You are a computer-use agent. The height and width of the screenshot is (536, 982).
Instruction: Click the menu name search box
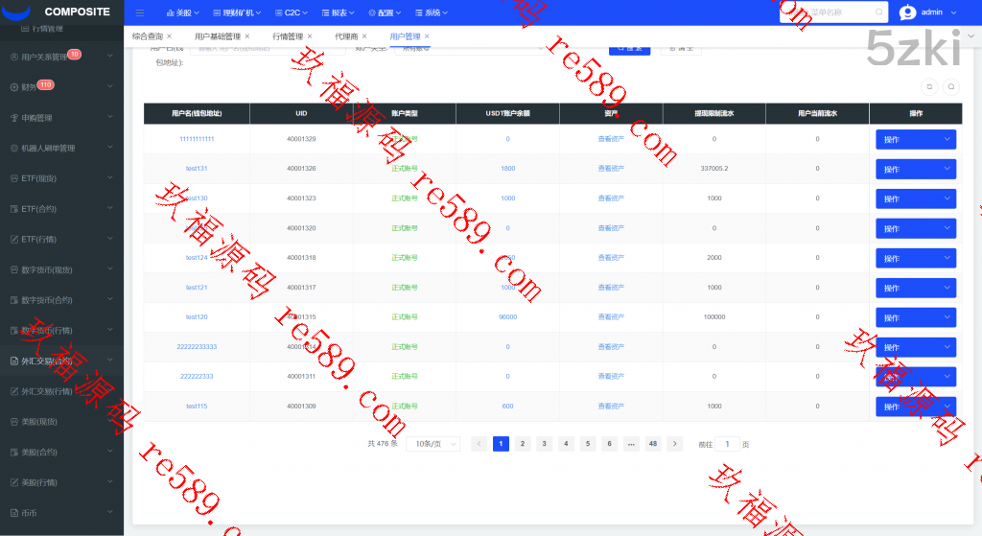832,12
